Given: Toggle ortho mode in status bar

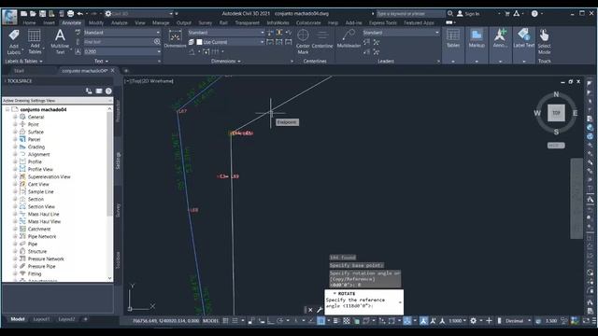Looking at the screenshot, I should pos(270,321).
